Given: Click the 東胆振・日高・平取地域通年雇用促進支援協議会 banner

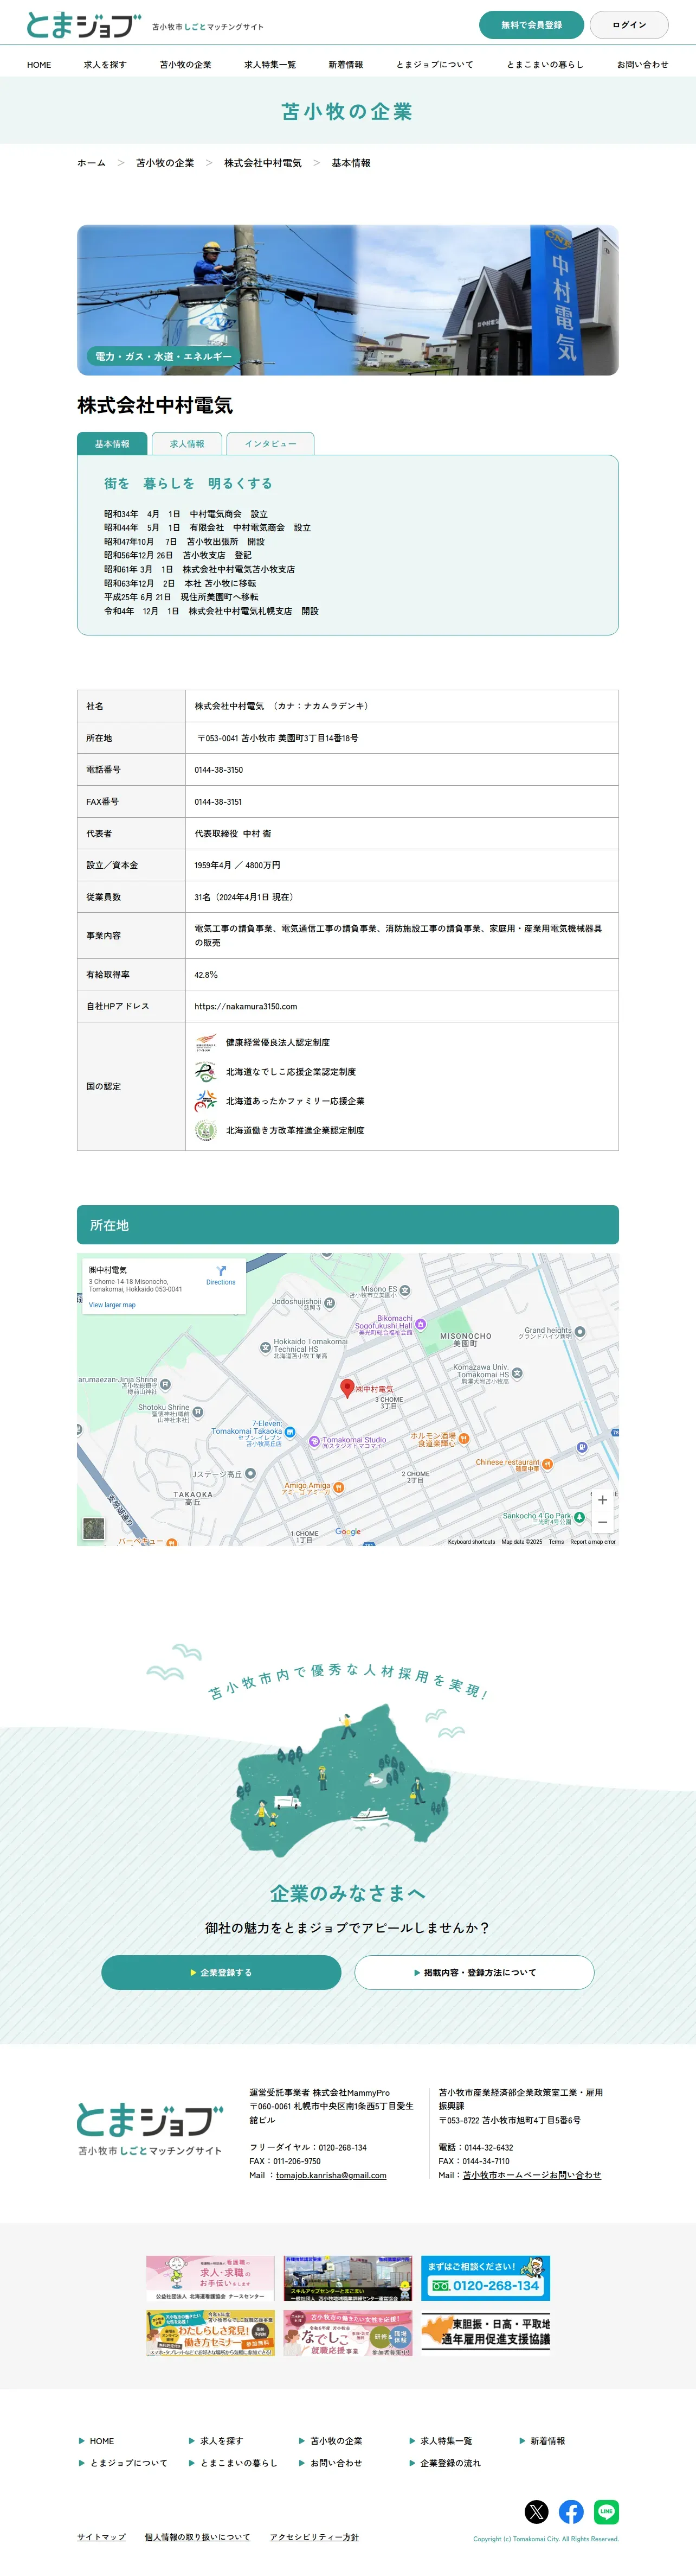Looking at the screenshot, I should click(485, 2333).
